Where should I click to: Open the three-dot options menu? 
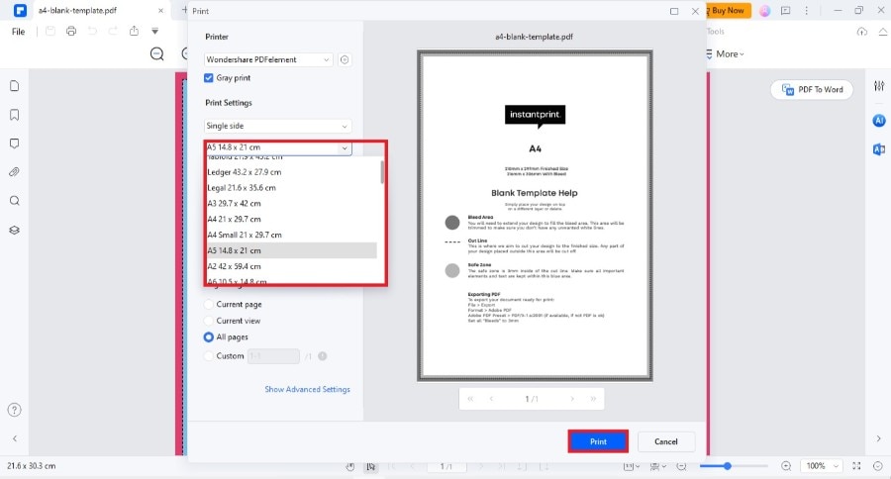(806, 10)
